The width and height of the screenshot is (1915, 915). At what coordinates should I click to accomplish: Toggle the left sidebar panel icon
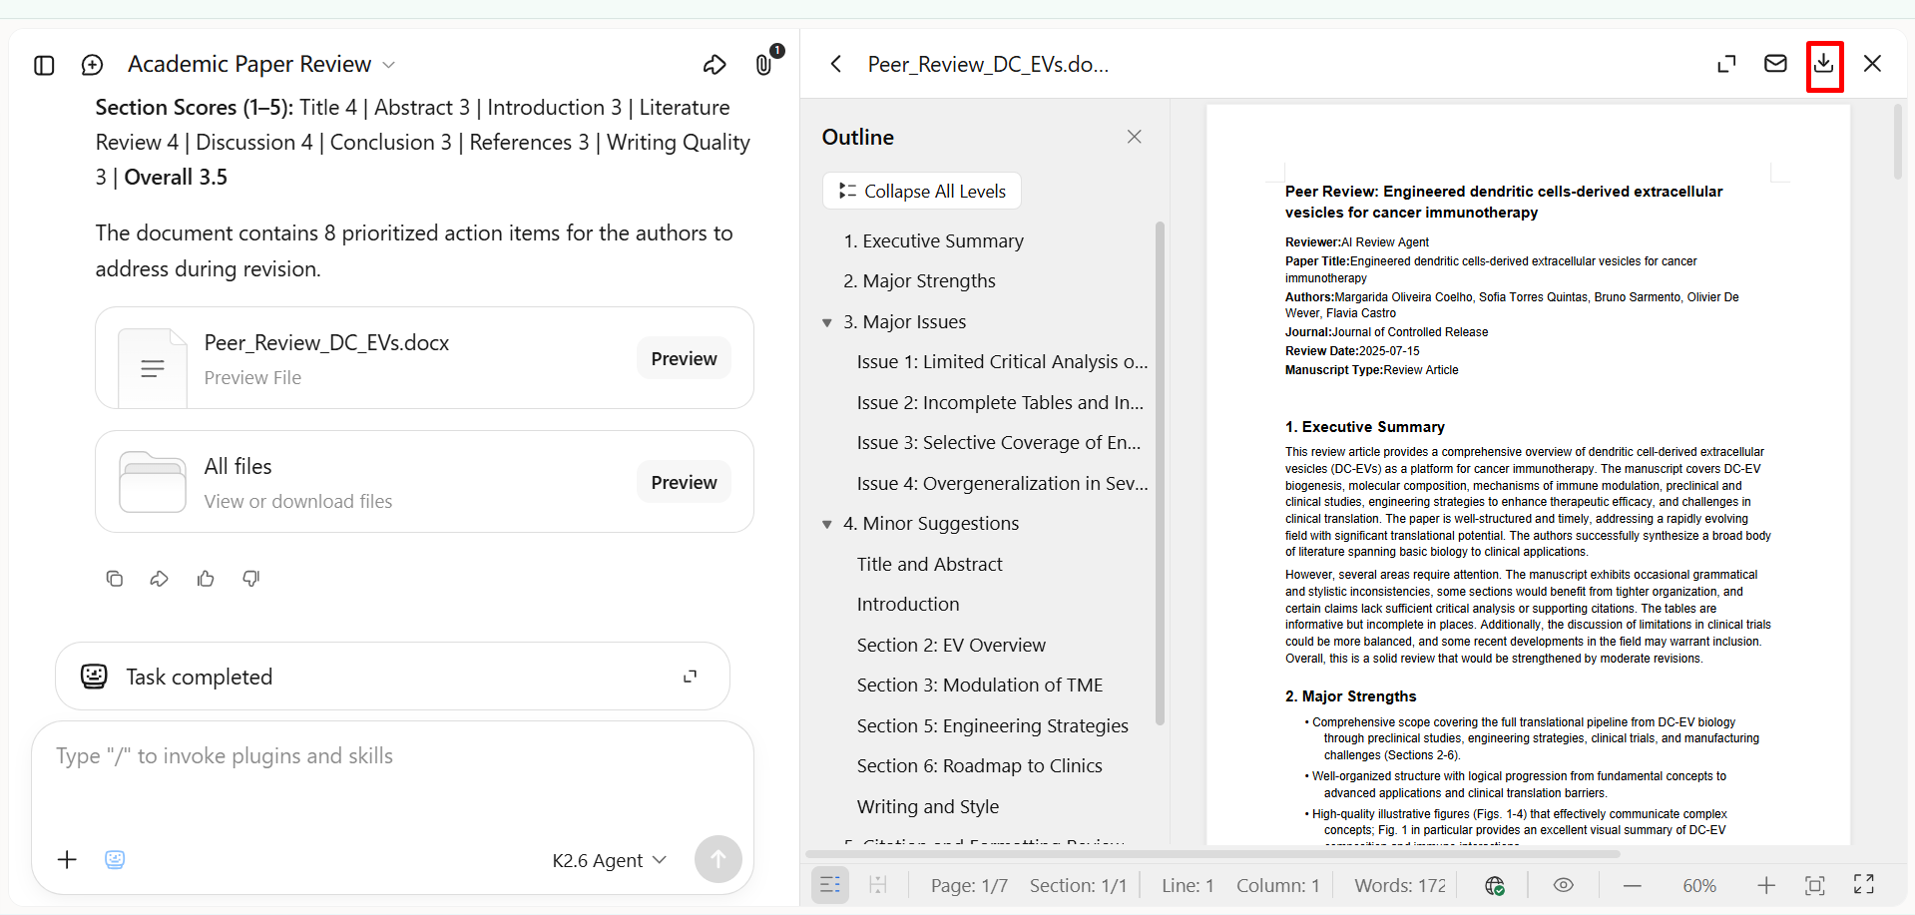(x=44, y=65)
